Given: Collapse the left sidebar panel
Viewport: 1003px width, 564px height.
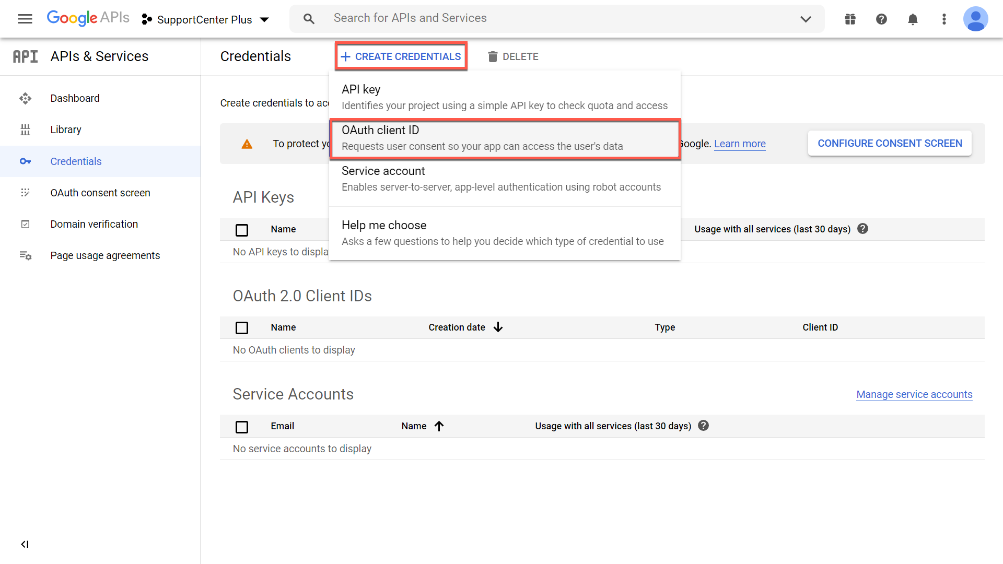Looking at the screenshot, I should 25,544.
